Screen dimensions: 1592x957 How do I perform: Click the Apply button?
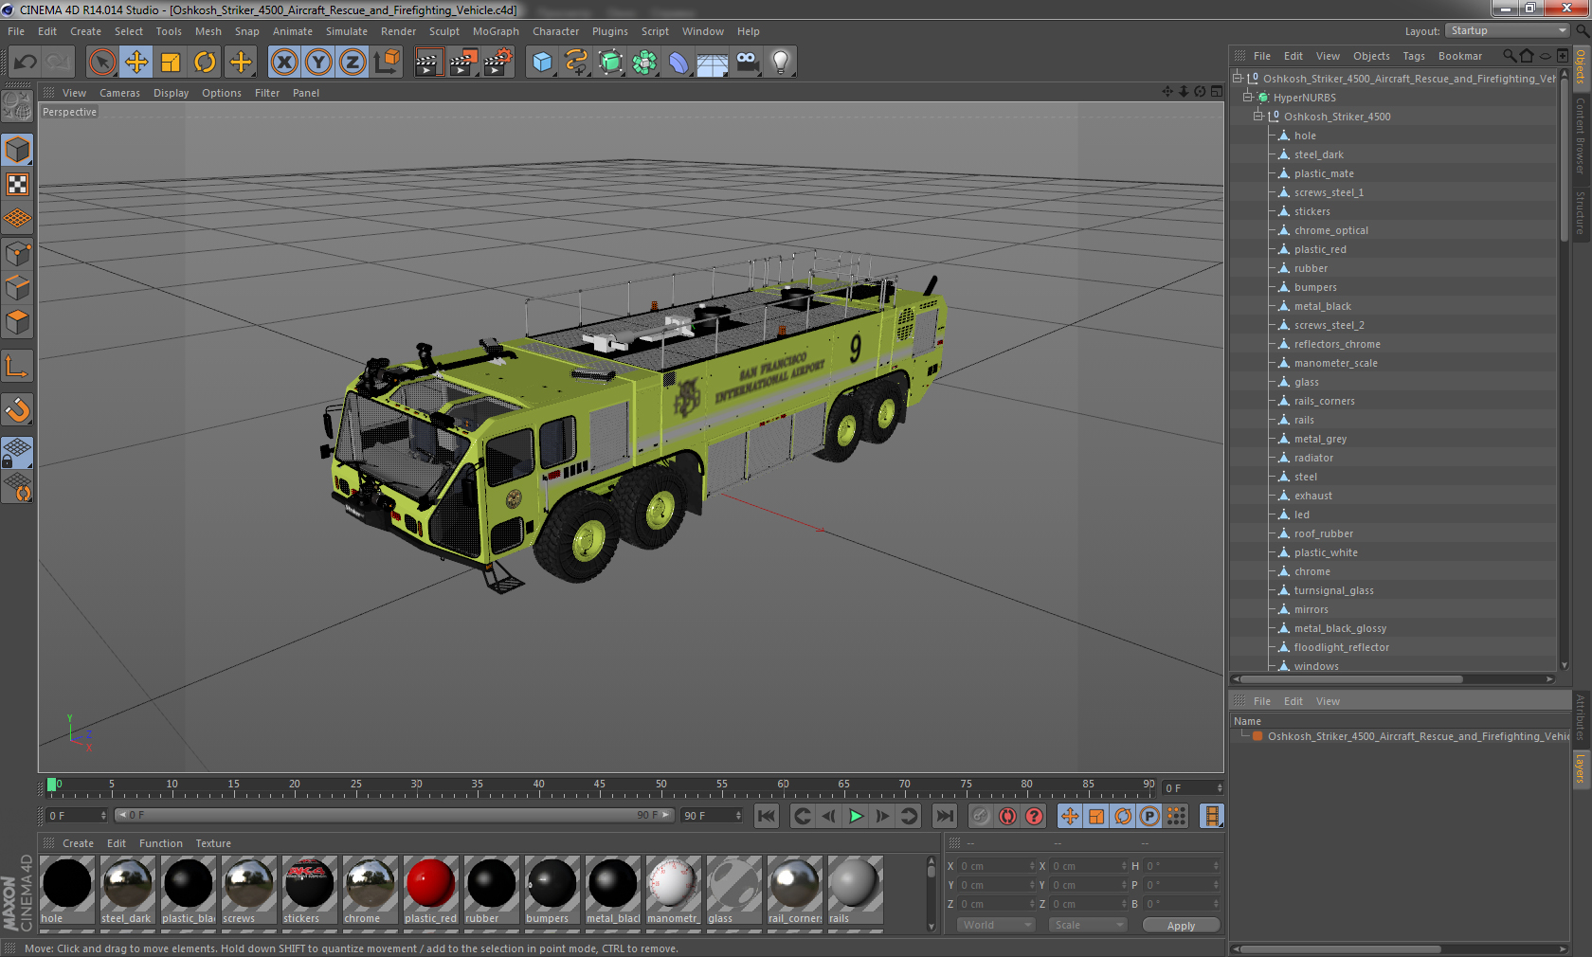pyautogui.click(x=1181, y=926)
